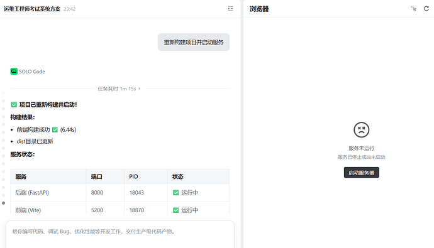Click the sad face service status icon
Screen dimensions: 434x248
pos(361,129)
